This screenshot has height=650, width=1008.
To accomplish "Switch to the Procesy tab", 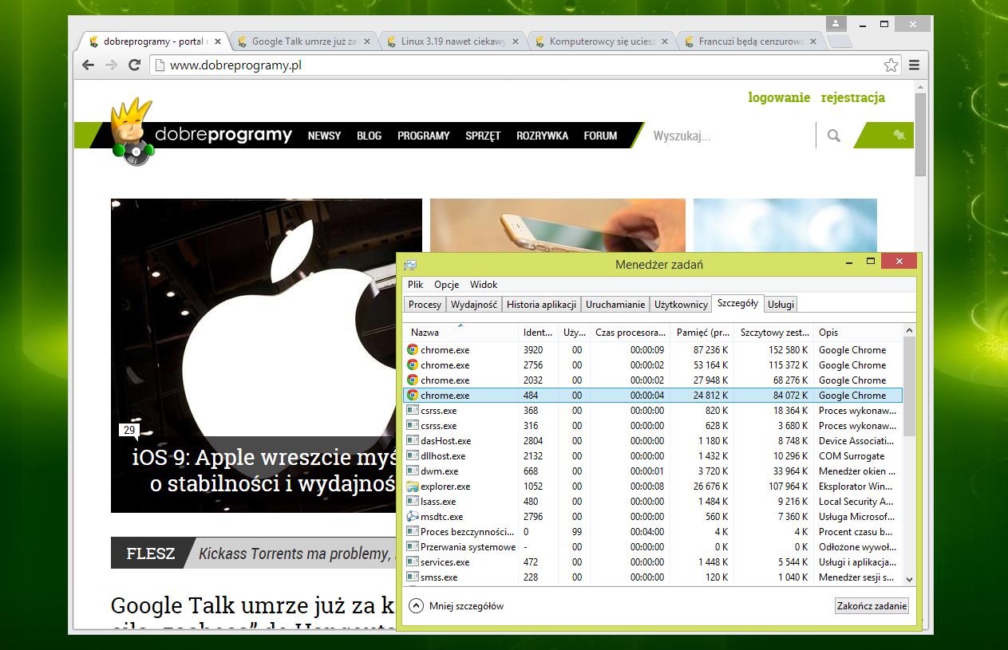I will point(425,305).
